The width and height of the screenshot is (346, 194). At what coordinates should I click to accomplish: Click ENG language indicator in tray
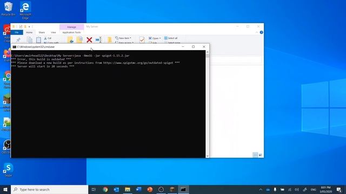tap(313, 189)
